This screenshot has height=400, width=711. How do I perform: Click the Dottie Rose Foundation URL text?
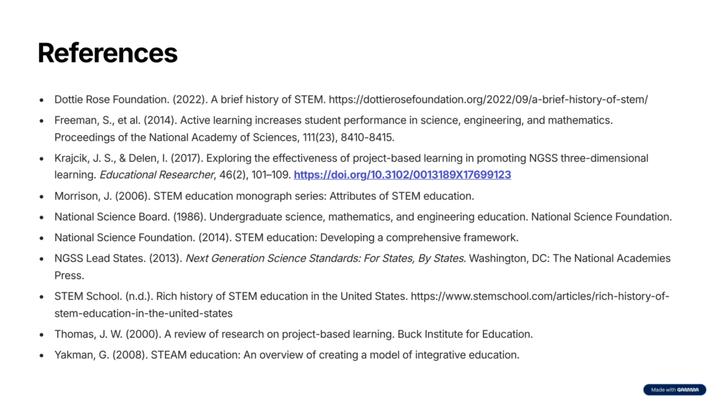coord(487,99)
